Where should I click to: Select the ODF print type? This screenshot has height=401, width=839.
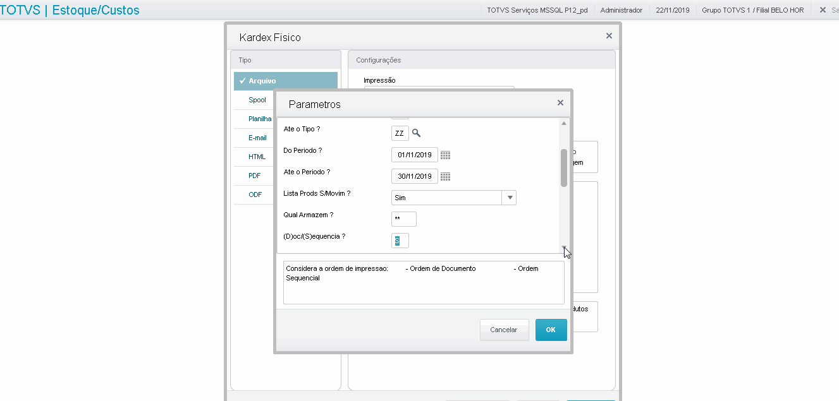255,195
